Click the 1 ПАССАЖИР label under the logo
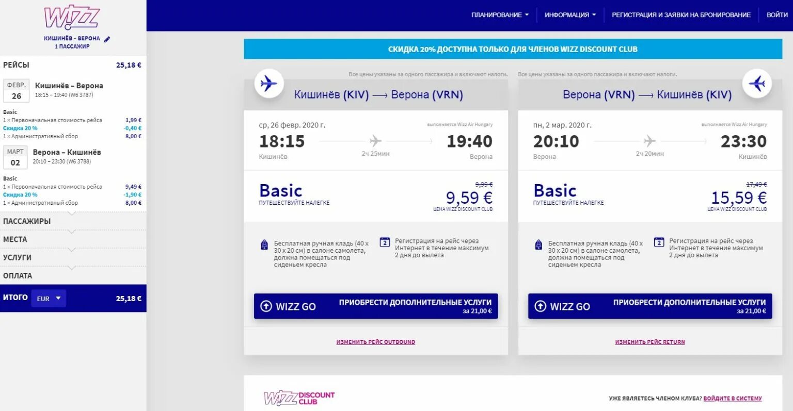 click(x=72, y=46)
